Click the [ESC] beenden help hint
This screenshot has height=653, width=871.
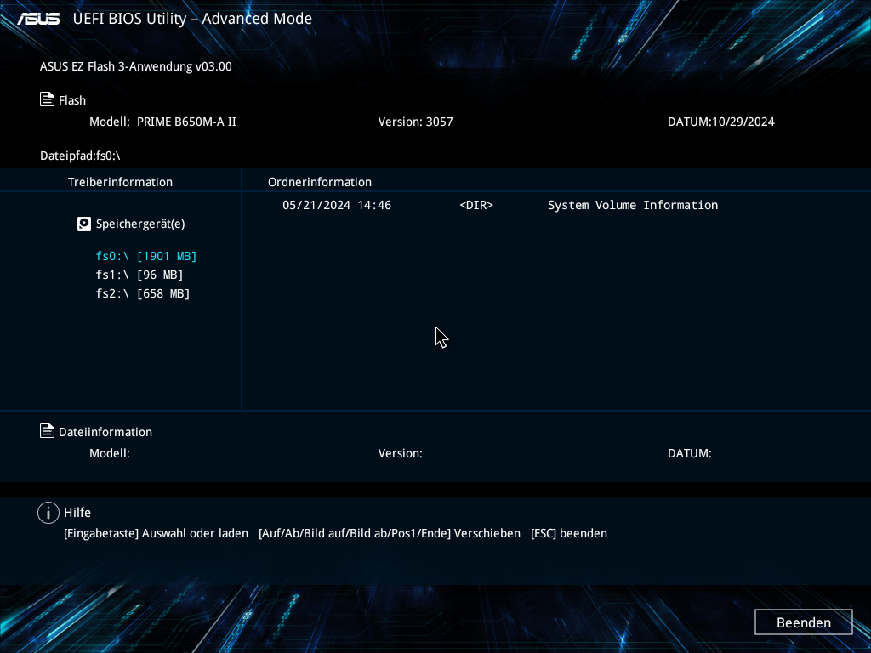click(x=569, y=534)
